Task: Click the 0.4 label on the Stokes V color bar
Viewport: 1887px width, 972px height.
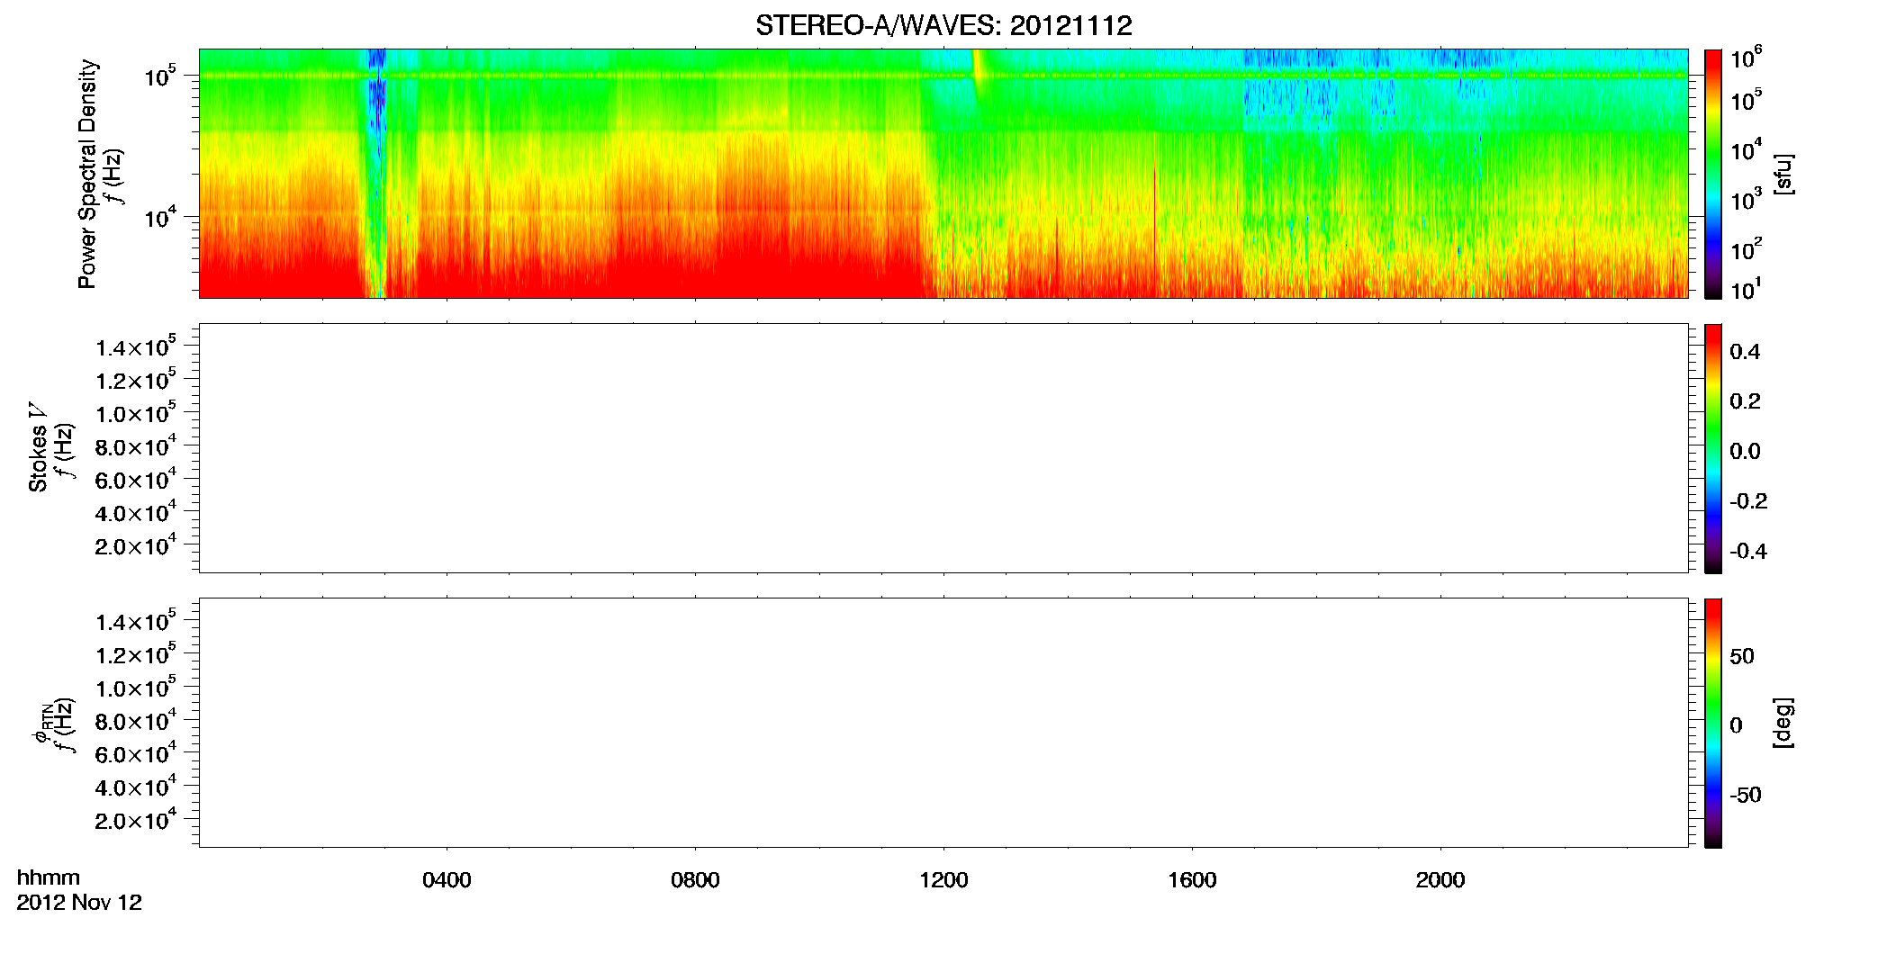Action: [1745, 352]
